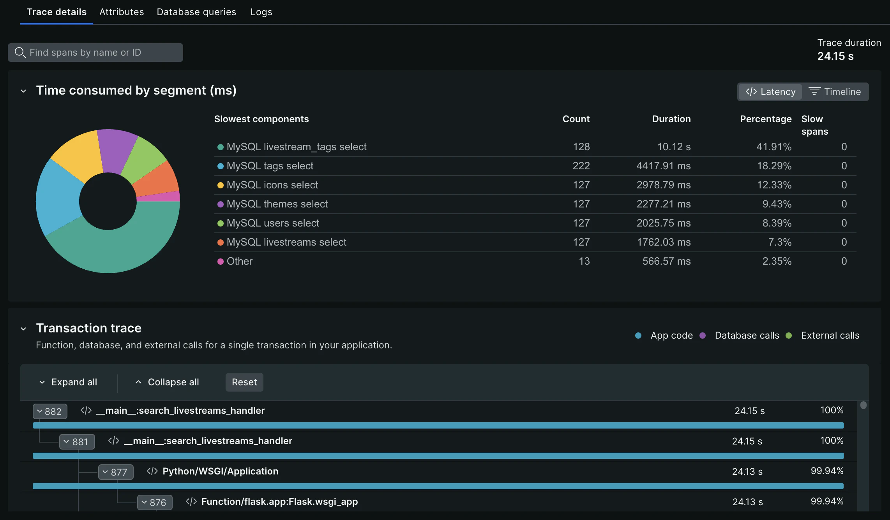Click the Python/WSGI/Application span bar

tap(438, 486)
